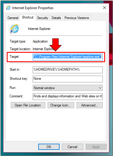Screen dimensions: 113x156
Task: Click the Internet Explorer title bar icon
Action: 8,8
